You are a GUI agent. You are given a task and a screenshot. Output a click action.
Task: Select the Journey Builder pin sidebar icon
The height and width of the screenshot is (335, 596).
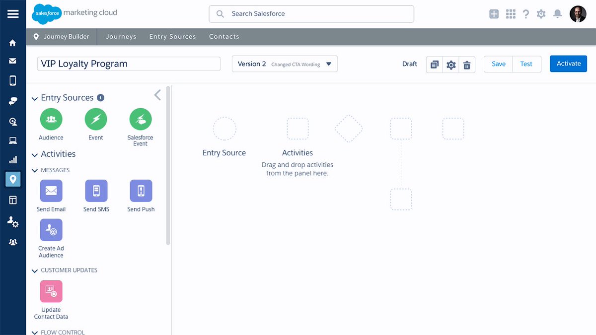coord(13,179)
